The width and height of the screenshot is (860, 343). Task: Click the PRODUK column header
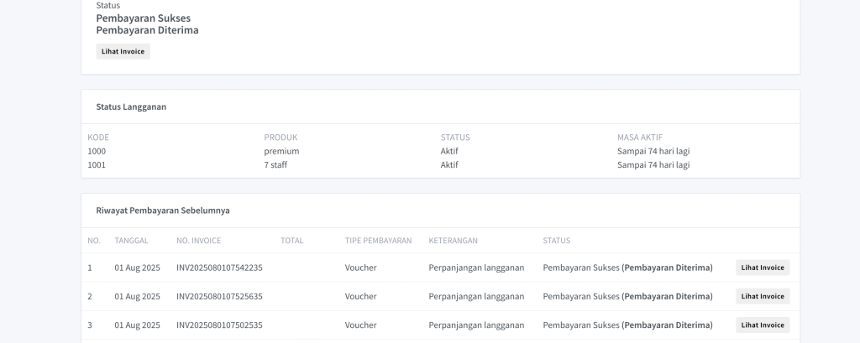pyautogui.click(x=281, y=138)
